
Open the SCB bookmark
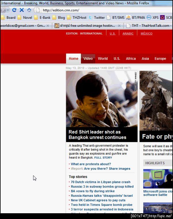click(x=166, y=18)
